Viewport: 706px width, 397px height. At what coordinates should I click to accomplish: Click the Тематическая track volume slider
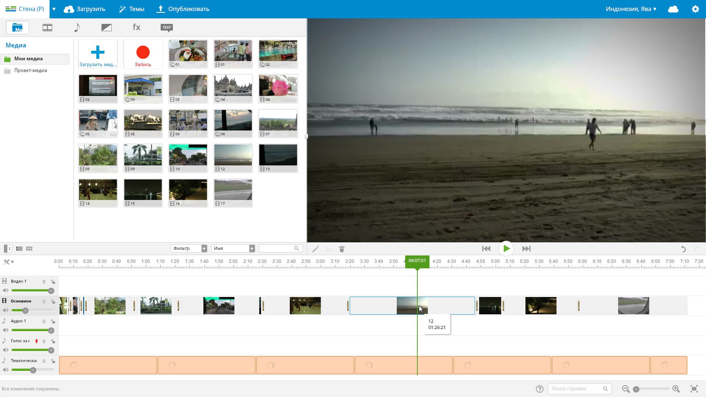[x=33, y=370]
